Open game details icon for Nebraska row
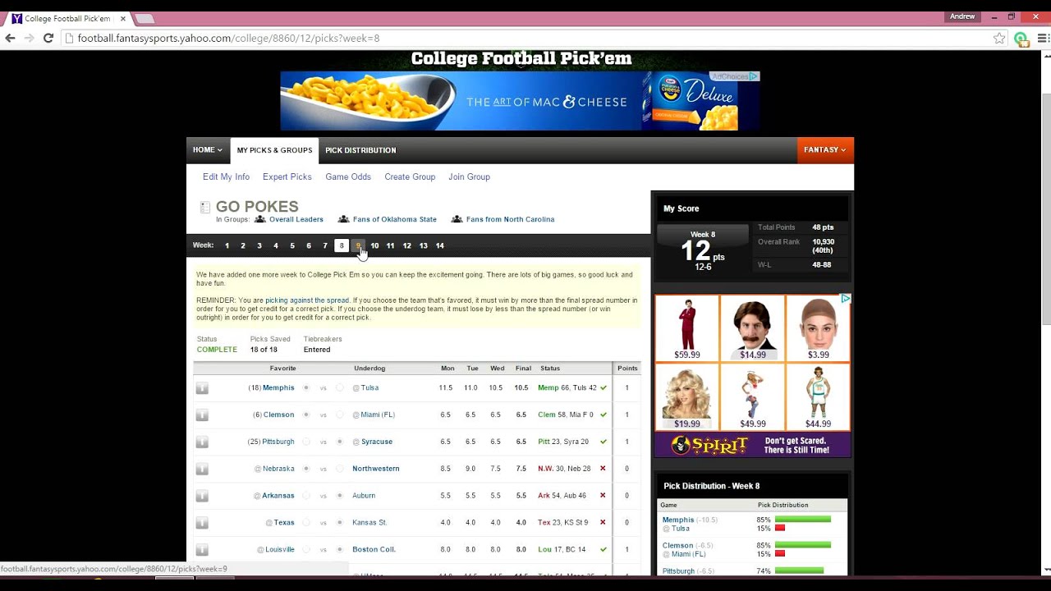Image resolution: width=1051 pixels, height=591 pixels. pyautogui.click(x=202, y=470)
